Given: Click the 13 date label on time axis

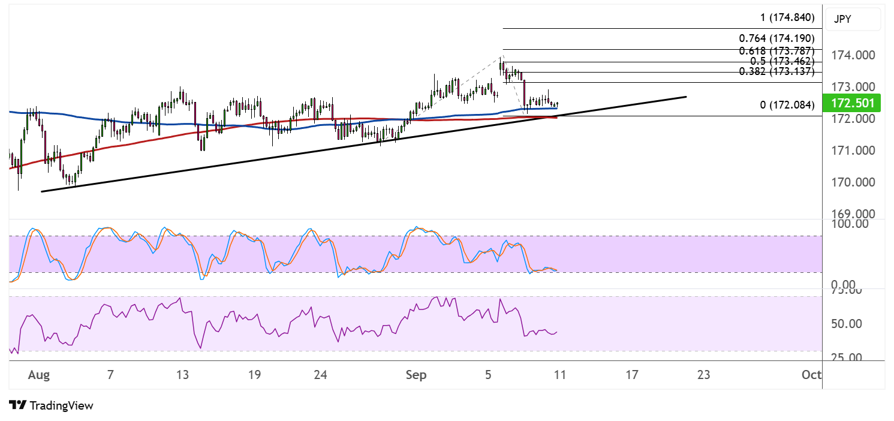Looking at the screenshot, I should (x=182, y=375).
